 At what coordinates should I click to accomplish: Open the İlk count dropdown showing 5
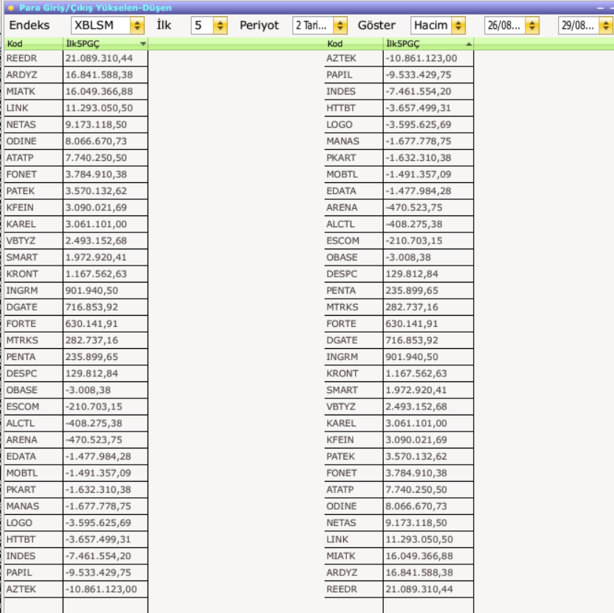(x=220, y=25)
